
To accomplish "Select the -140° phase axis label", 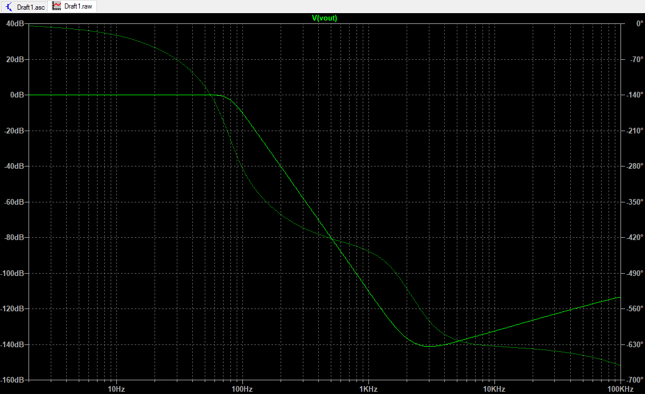I will coord(634,95).
